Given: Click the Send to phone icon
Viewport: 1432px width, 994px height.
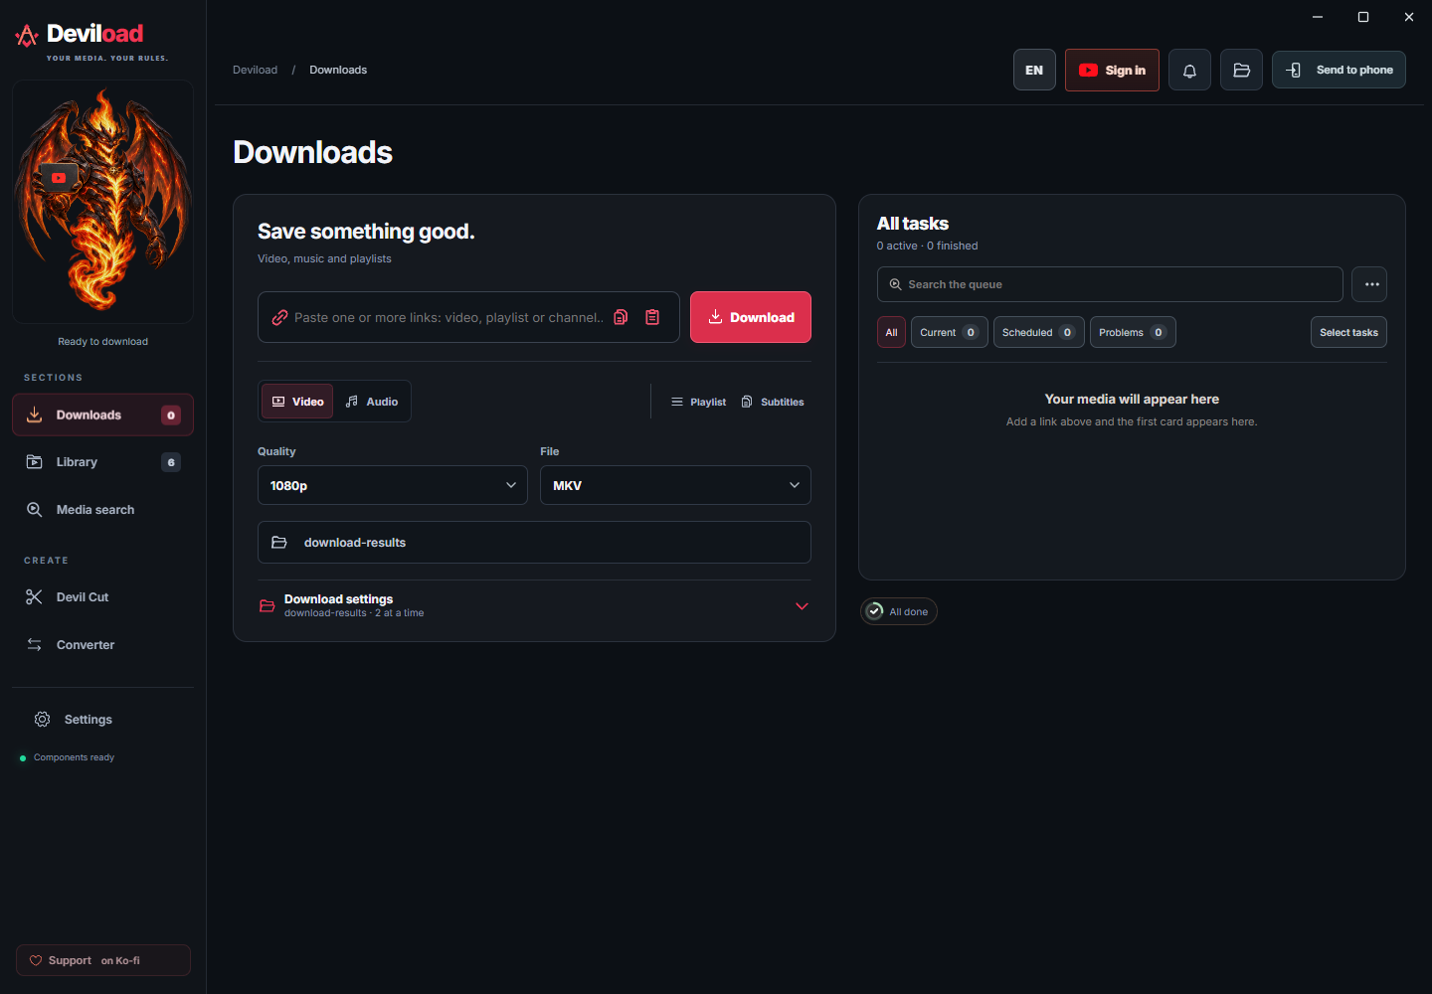Looking at the screenshot, I should 1293,70.
